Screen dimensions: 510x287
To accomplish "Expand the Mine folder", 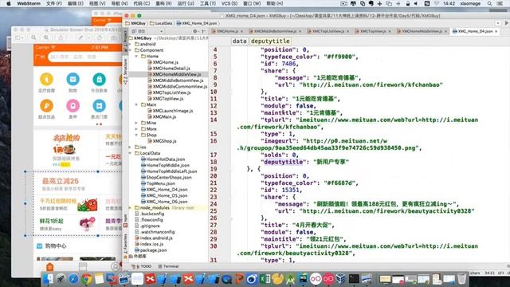I will 136,123.
